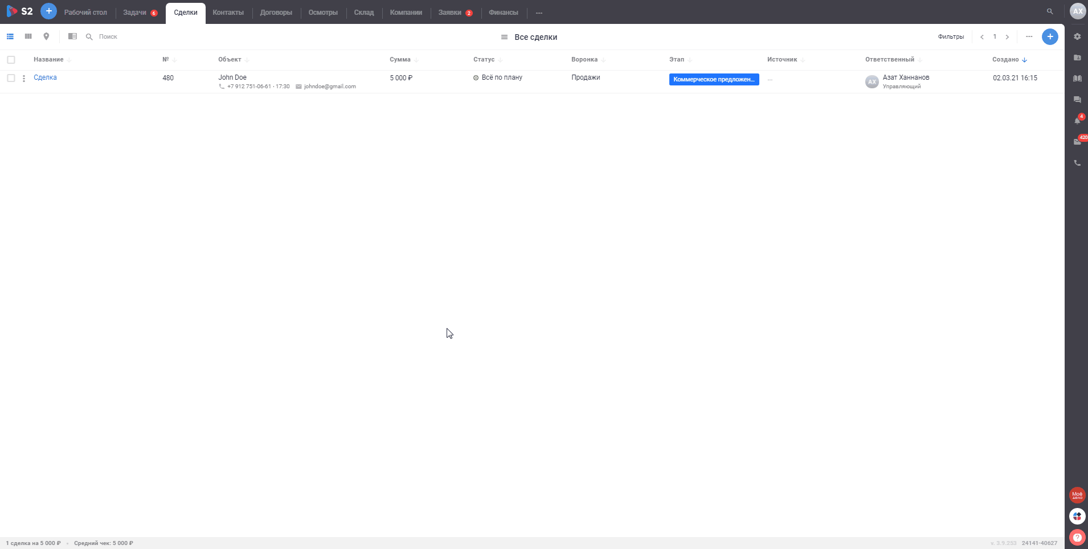This screenshot has width=1088, height=549.
Task: Tick the checkbox for the Сделка row
Action: (11, 78)
